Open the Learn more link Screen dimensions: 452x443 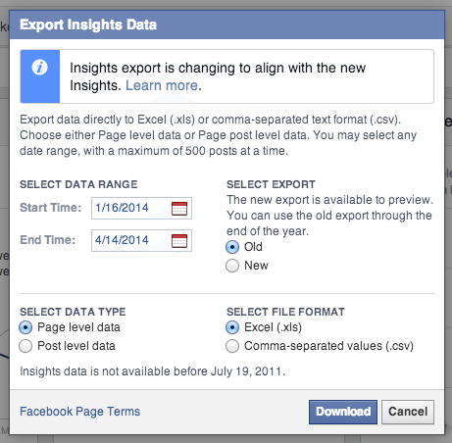tap(162, 85)
